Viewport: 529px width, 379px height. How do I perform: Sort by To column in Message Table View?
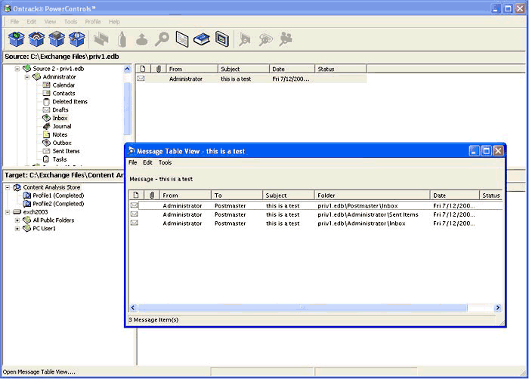237,196
